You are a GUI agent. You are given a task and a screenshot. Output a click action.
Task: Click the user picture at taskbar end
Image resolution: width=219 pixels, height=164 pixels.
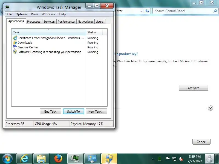209,159
